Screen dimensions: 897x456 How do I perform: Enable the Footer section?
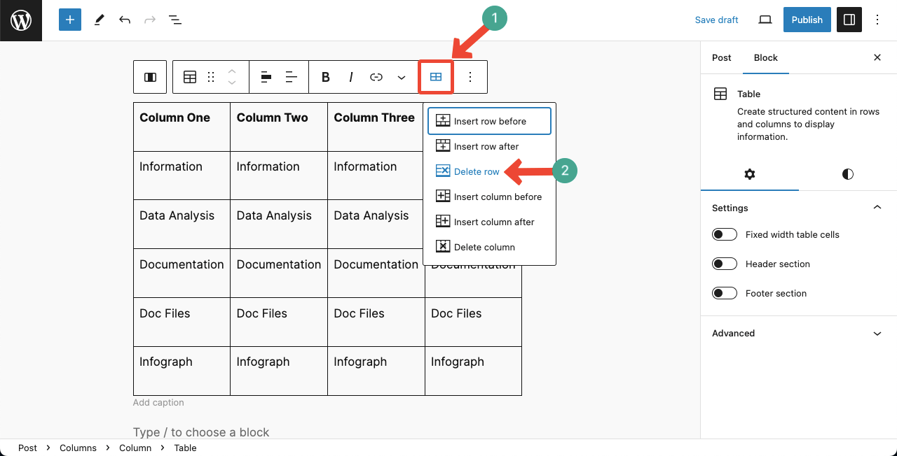coord(725,293)
